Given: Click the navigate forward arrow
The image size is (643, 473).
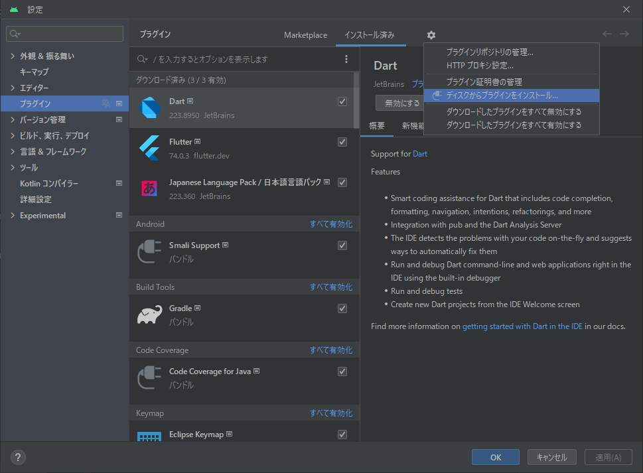Looking at the screenshot, I should click(x=624, y=34).
